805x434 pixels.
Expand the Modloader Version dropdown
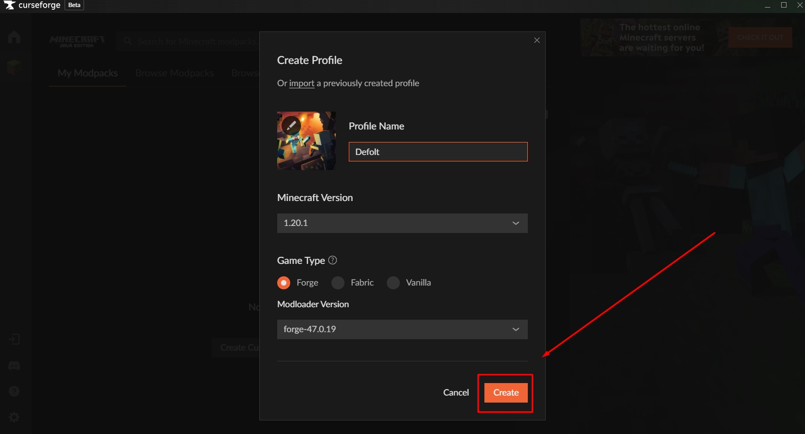tap(402, 329)
